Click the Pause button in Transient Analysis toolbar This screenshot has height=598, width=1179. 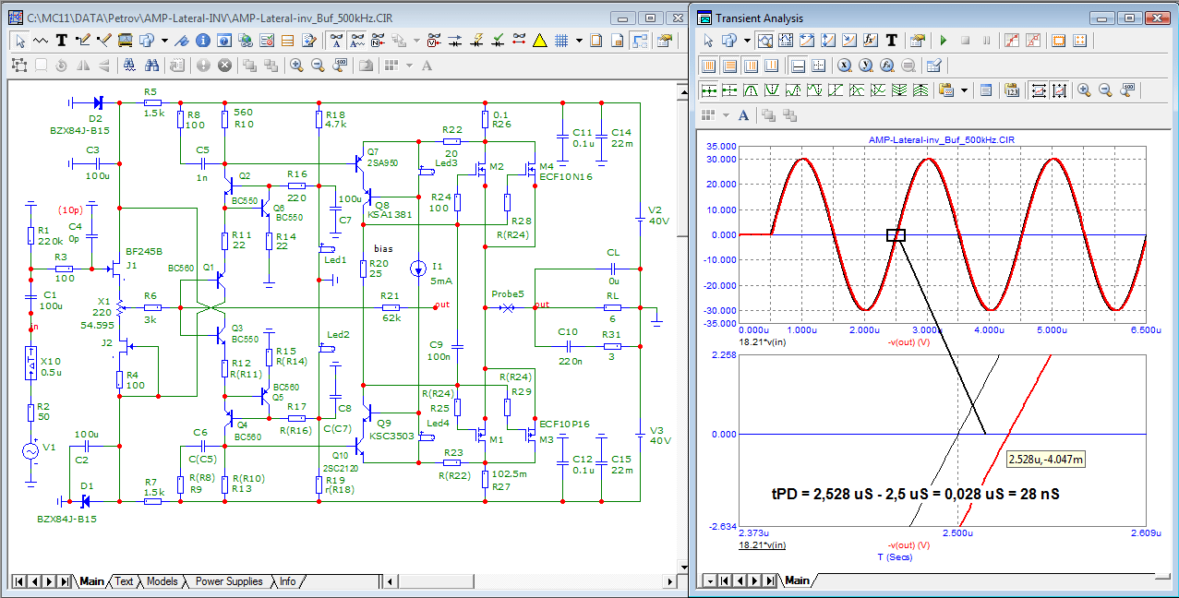tap(986, 41)
